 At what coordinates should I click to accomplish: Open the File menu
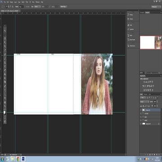click(x=5, y=2)
